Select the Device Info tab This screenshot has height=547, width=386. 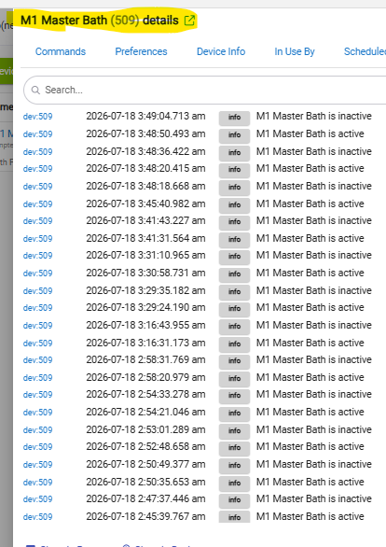pos(221,51)
